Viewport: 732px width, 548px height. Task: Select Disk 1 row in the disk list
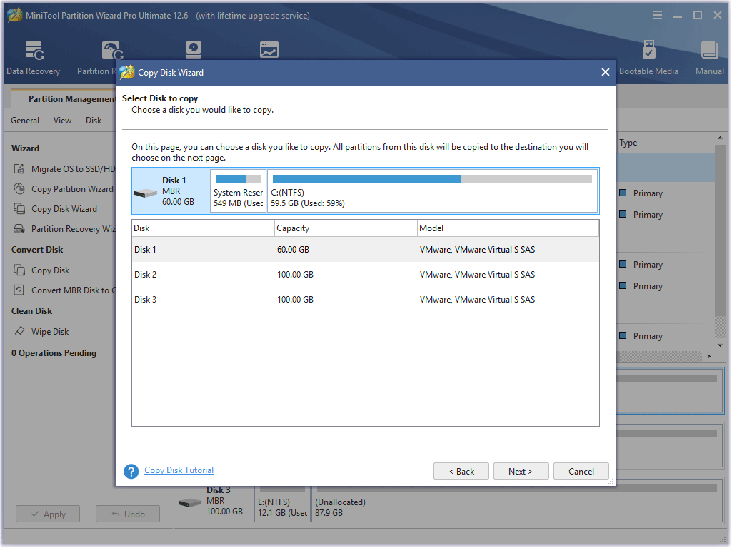coord(366,250)
